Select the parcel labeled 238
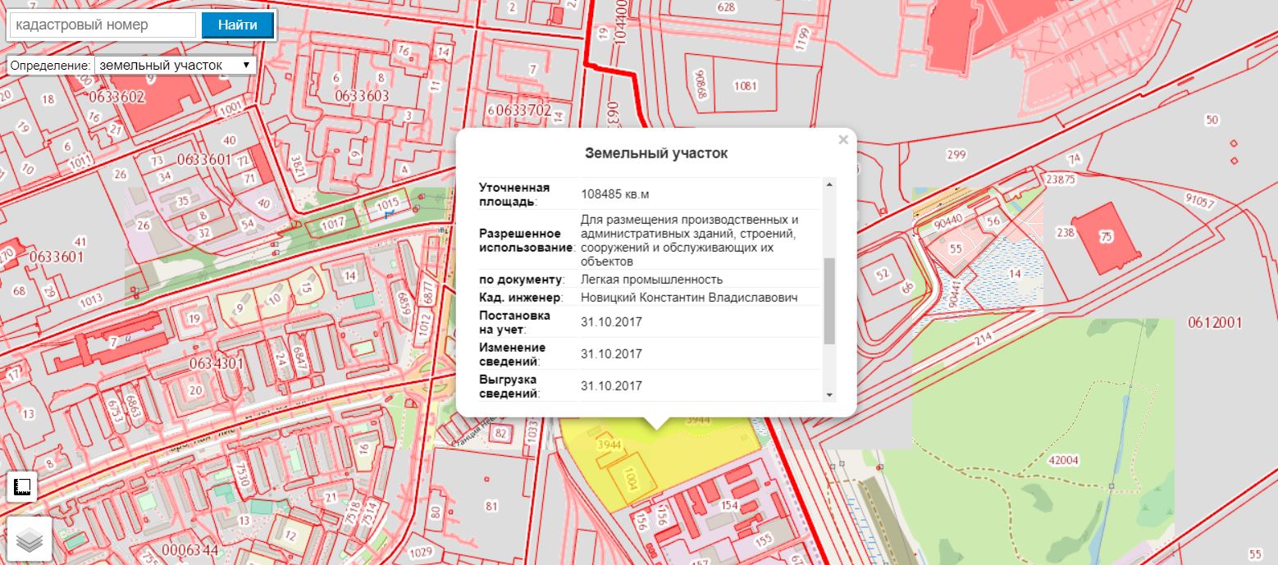The width and height of the screenshot is (1278, 565). click(1065, 233)
